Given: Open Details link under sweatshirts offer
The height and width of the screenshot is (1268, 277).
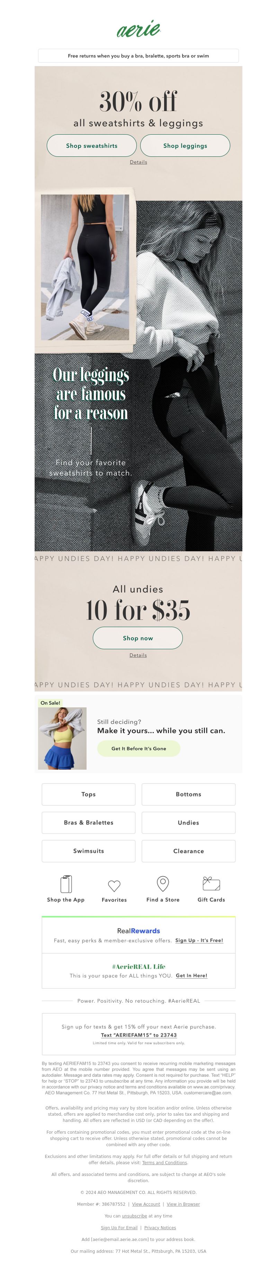Looking at the screenshot, I should coord(138,162).
